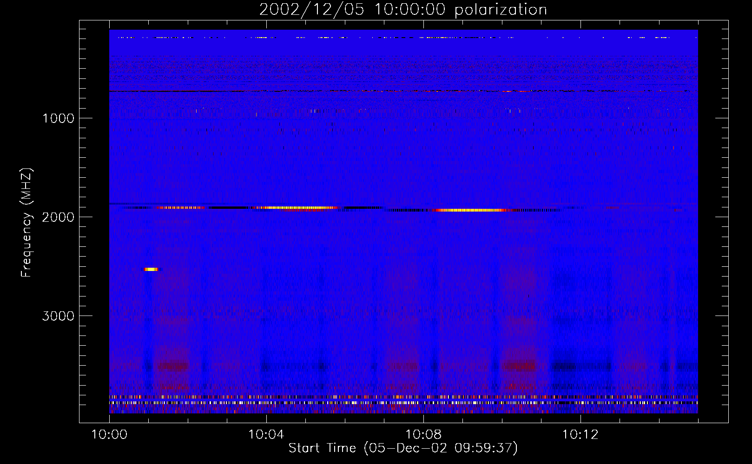Click the 10:08 time tick label
The image size is (752, 464).
click(423, 435)
